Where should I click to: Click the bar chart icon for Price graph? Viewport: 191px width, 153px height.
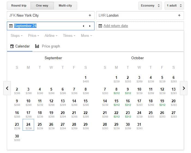tap(37, 46)
